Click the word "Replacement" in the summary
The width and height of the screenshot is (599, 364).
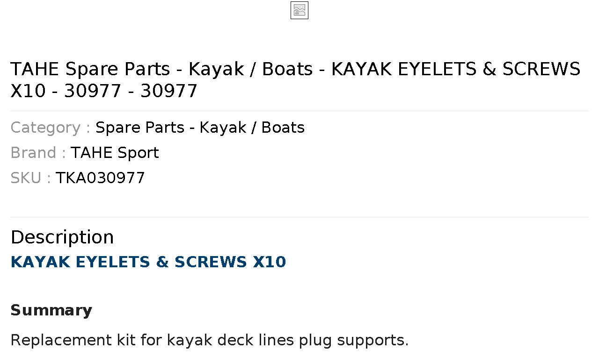pyautogui.click(x=62, y=340)
